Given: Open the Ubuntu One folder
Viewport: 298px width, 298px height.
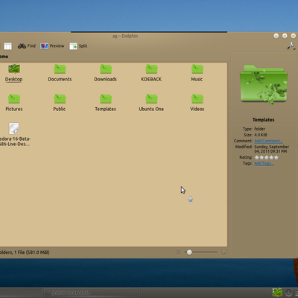Looking at the screenshot, I should click(151, 103).
